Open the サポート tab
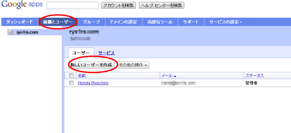 tap(191, 22)
